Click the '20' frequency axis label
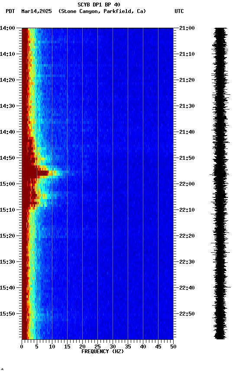 82,347
